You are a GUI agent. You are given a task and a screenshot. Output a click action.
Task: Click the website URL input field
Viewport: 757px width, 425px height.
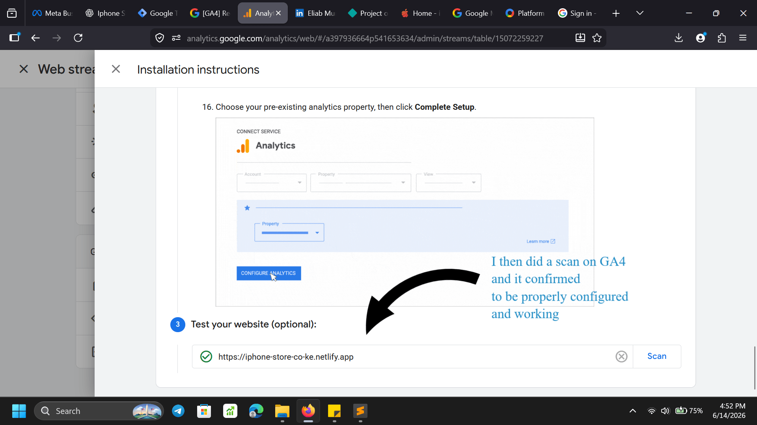(413, 357)
